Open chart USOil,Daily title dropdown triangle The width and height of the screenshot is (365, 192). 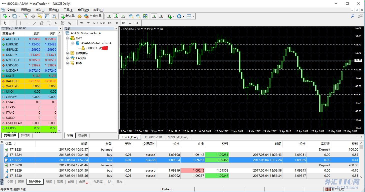[x=121, y=29]
